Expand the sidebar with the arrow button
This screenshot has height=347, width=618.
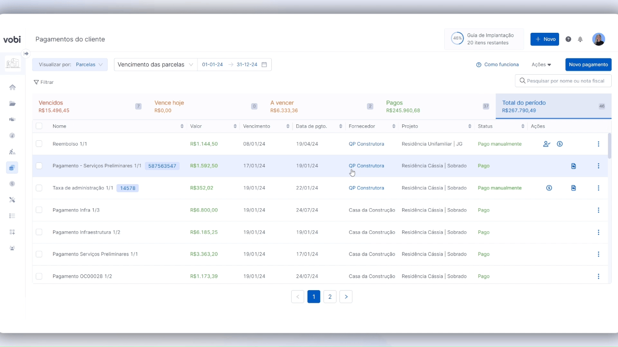point(26,53)
